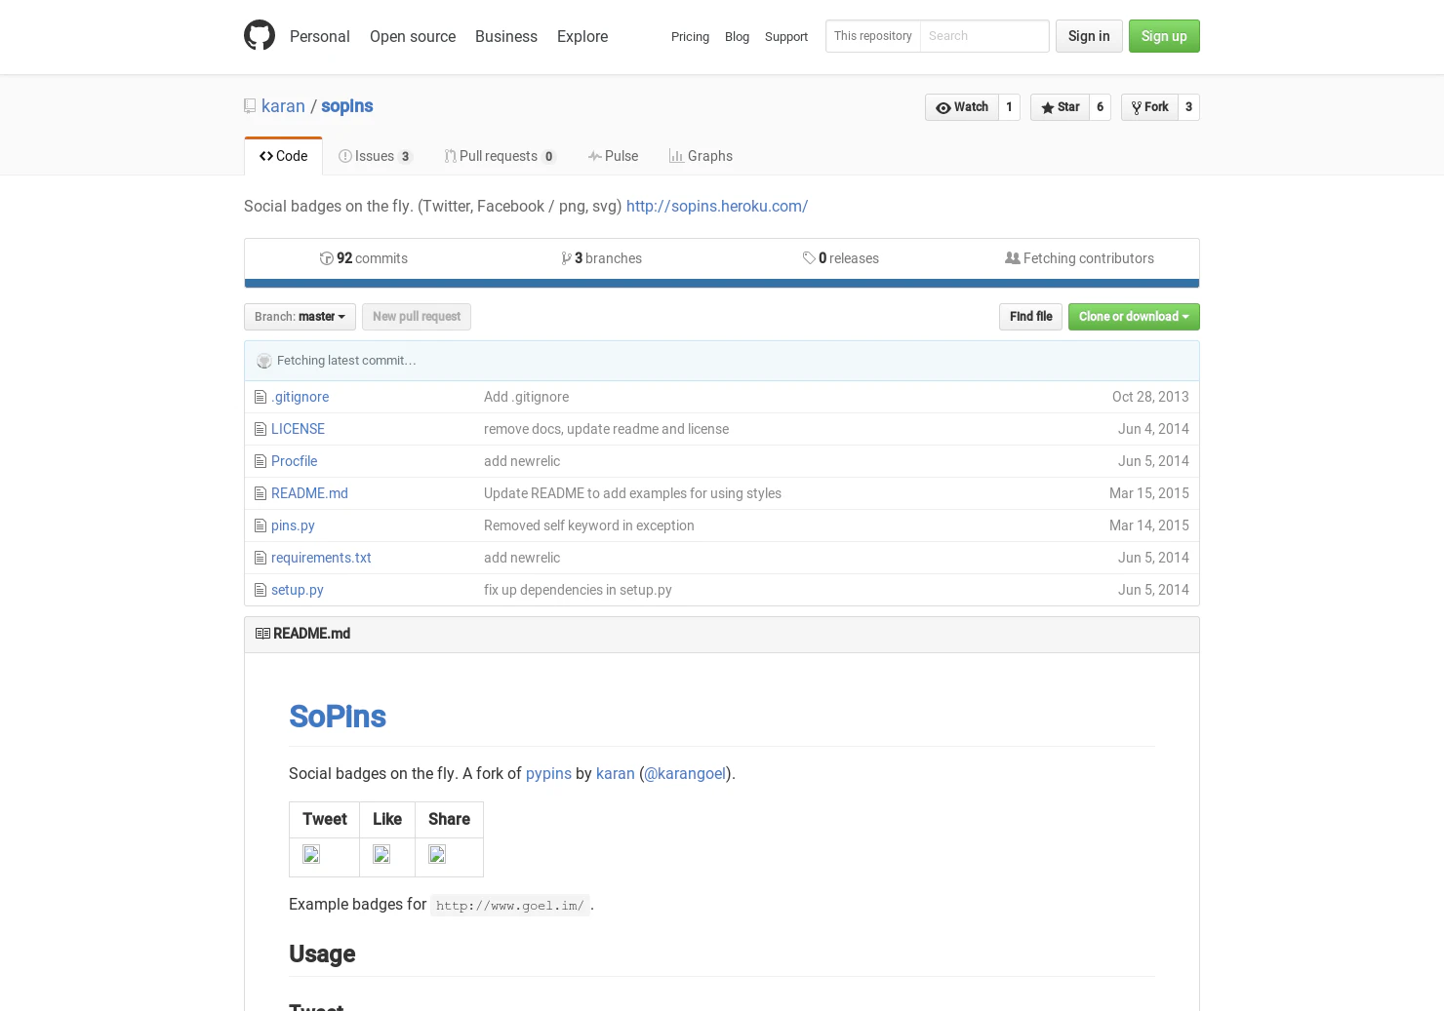Image resolution: width=1444 pixels, height=1011 pixels.
Task: Click Fetching contributors link
Action: coord(1080,258)
